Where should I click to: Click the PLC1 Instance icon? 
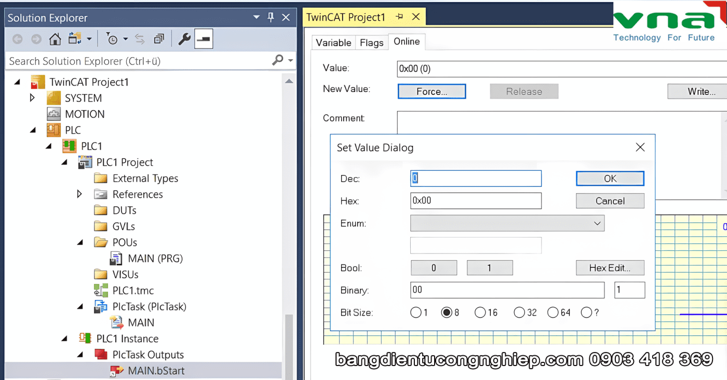click(85, 338)
